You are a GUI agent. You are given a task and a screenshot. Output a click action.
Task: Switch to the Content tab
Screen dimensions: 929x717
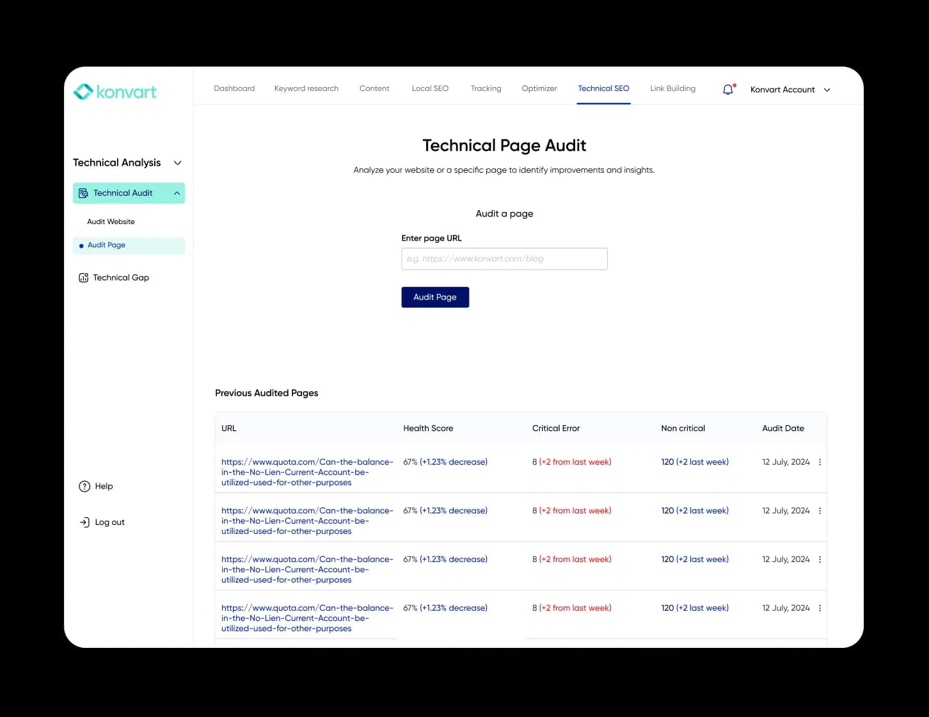click(x=374, y=89)
